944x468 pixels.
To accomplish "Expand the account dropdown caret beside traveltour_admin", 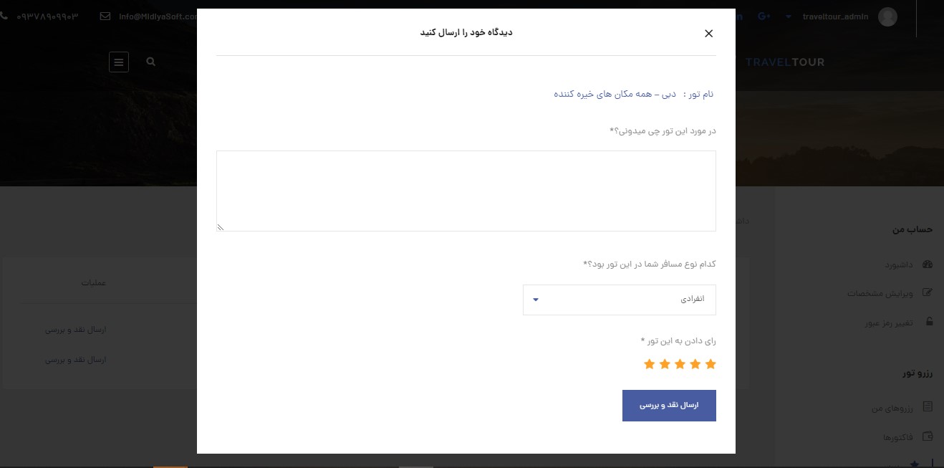I will [x=789, y=16].
